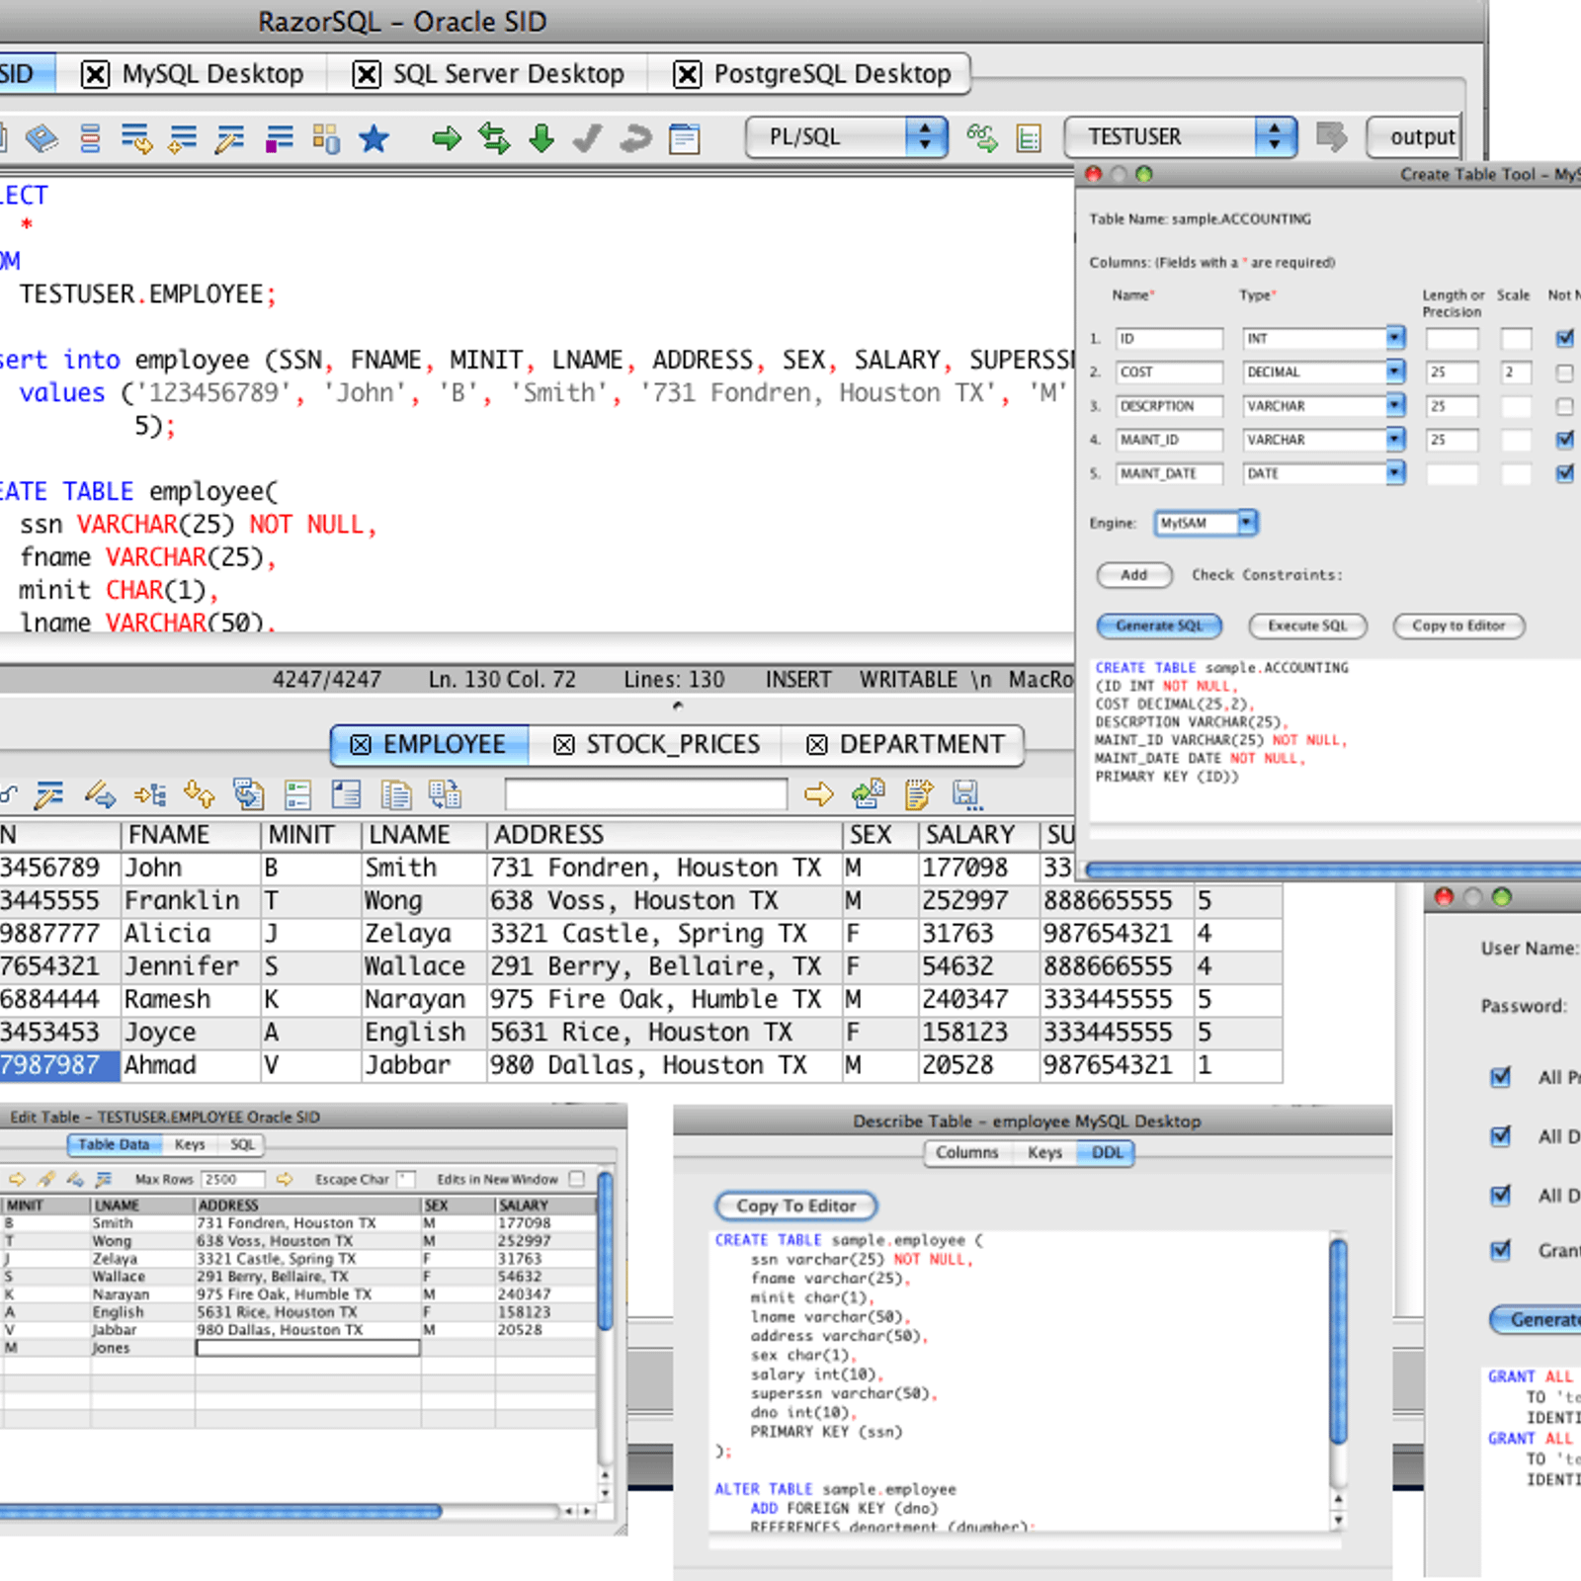Toggle Not Null checkbox for MAINT_ID column
Image resolution: width=1581 pixels, height=1581 pixels.
(x=1565, y=440)
